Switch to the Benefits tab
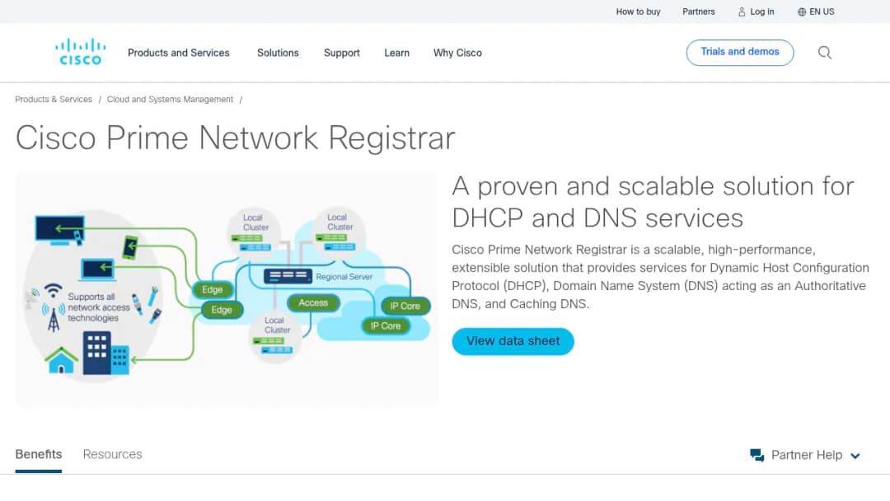This screenshot has width=890, height=501. pyautogui.click(x=39, y=455)
